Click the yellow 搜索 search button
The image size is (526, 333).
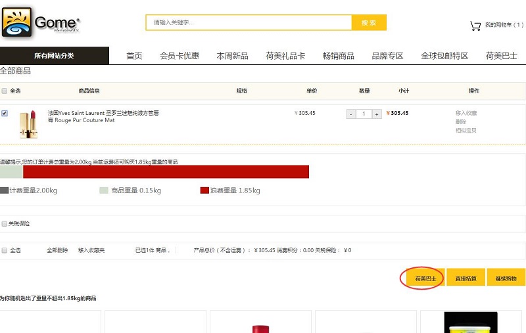[x=369, y=22]
